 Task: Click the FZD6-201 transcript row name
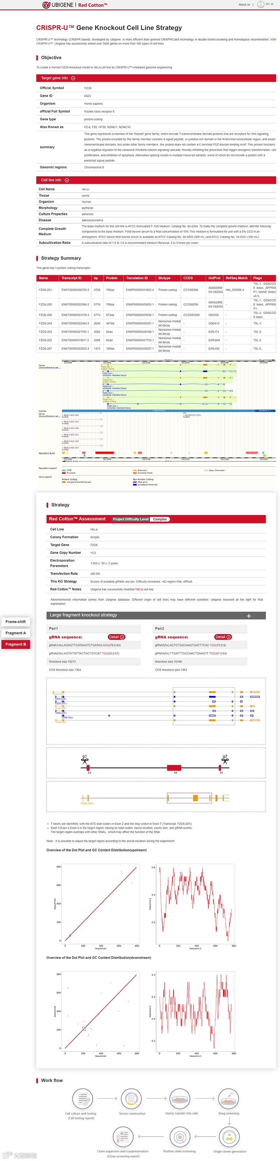pyautogui.click(x=45, y=290)
